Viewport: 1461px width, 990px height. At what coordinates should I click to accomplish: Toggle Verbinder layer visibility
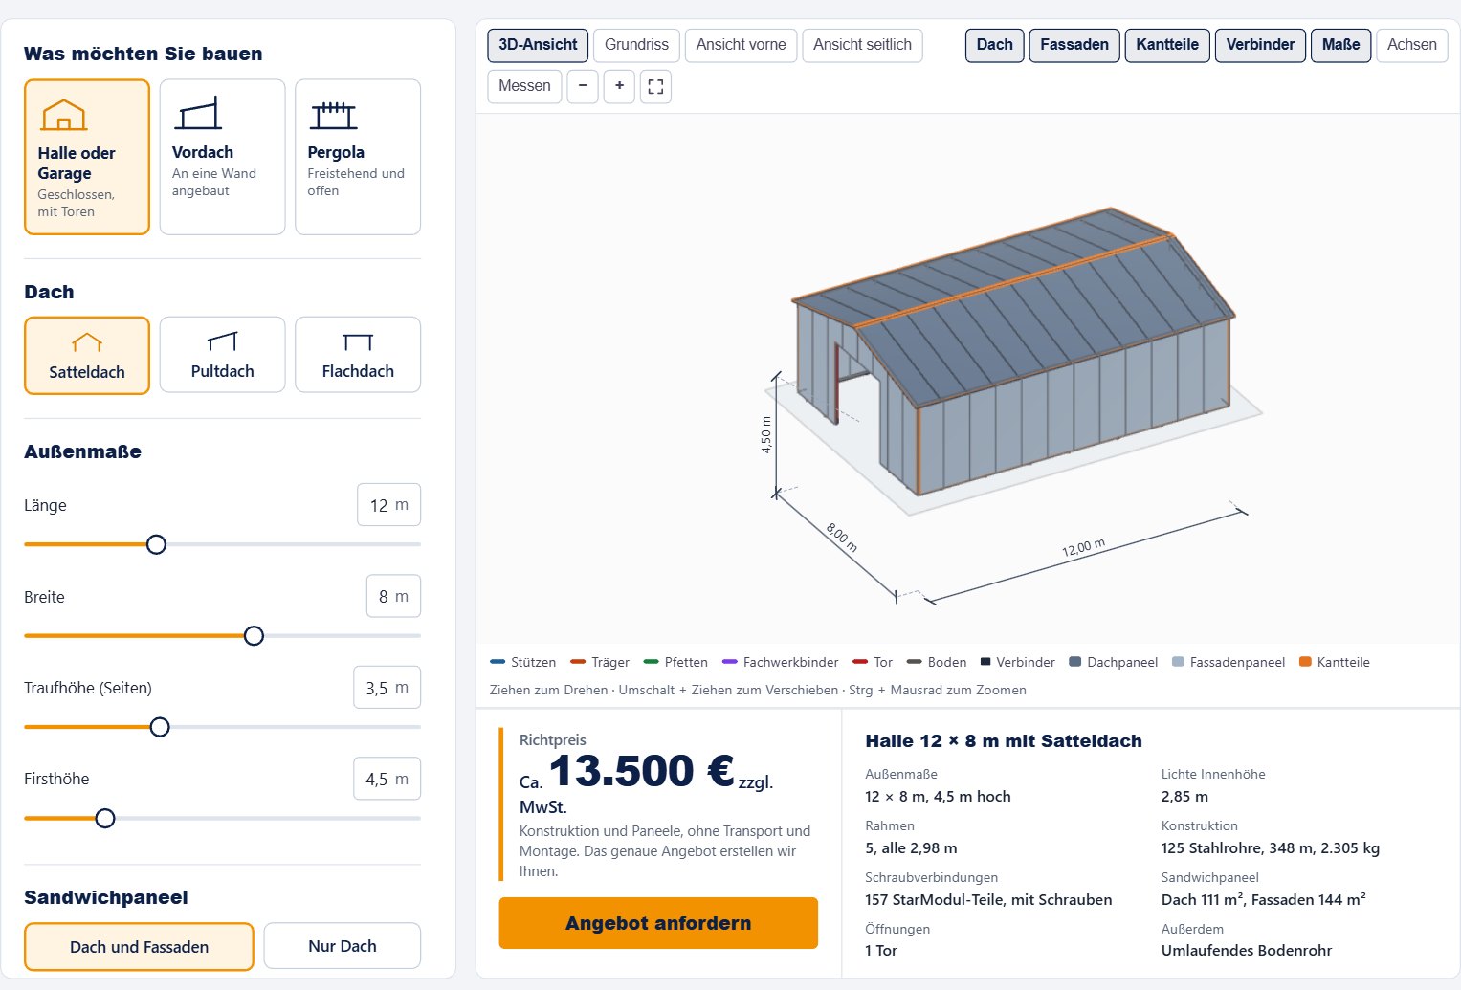click(1260, 45)
